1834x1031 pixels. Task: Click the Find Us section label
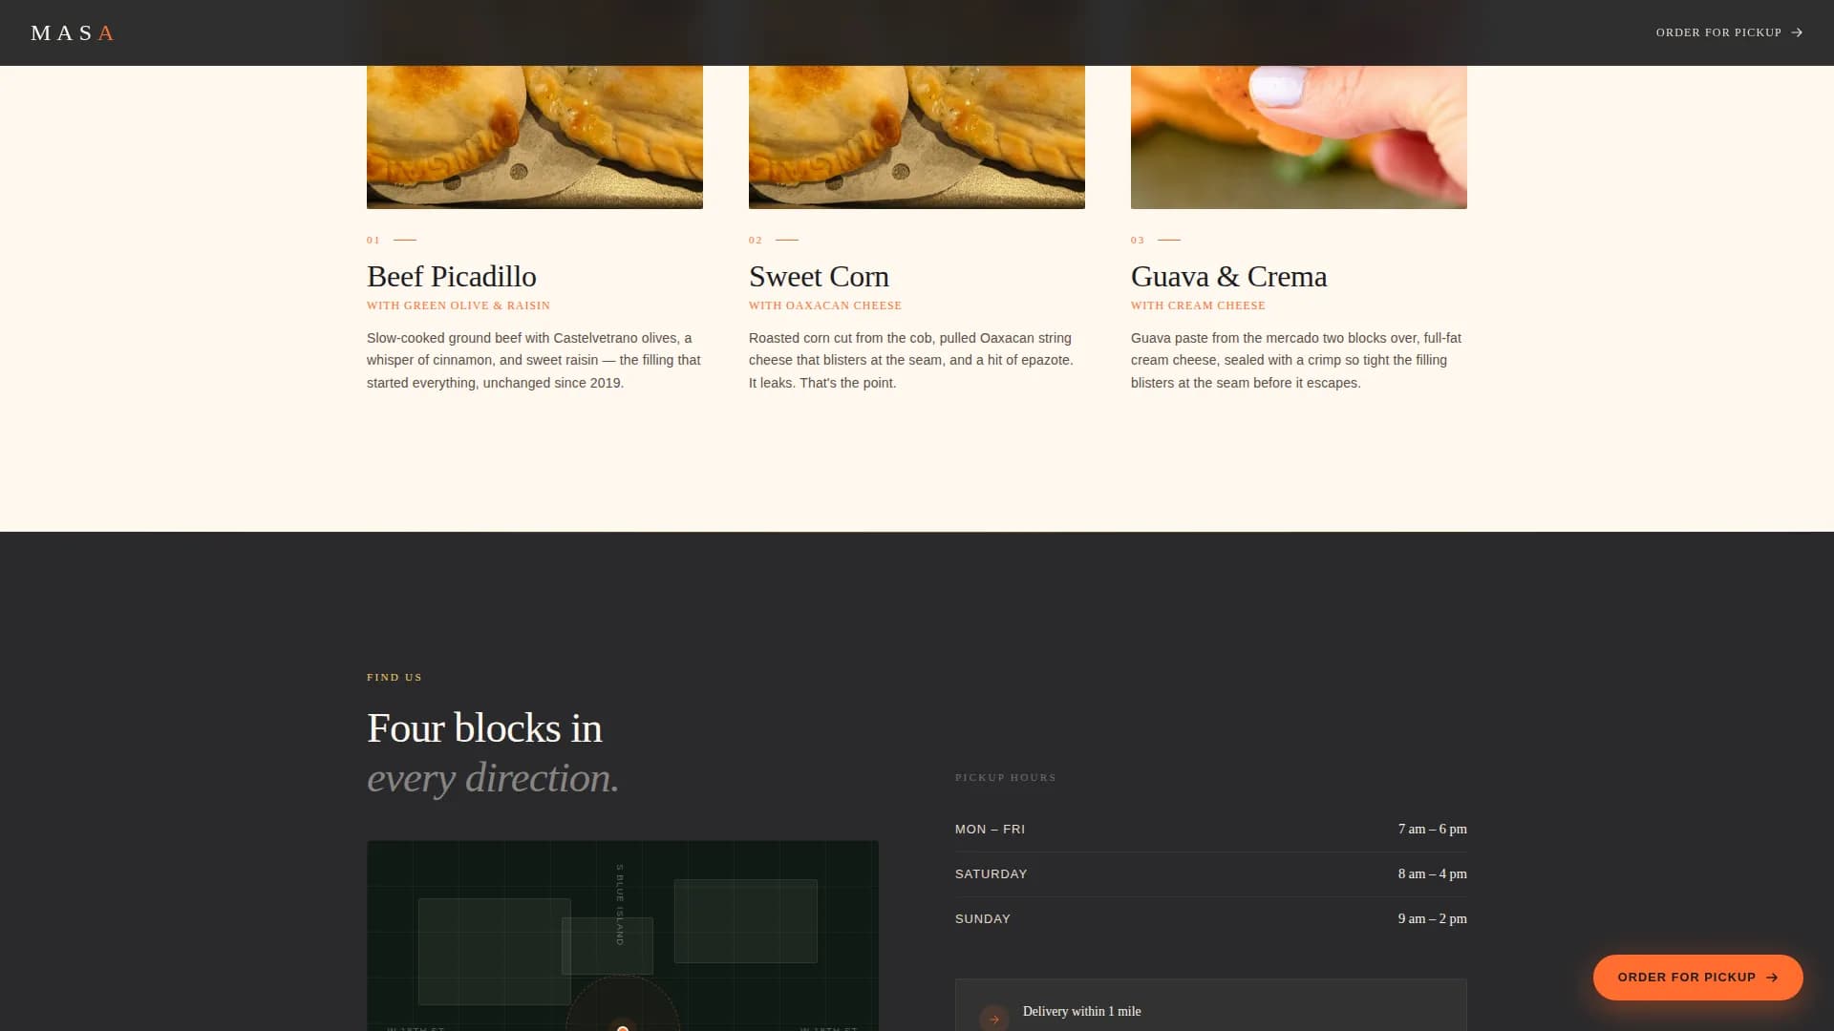tap(395, 678)
